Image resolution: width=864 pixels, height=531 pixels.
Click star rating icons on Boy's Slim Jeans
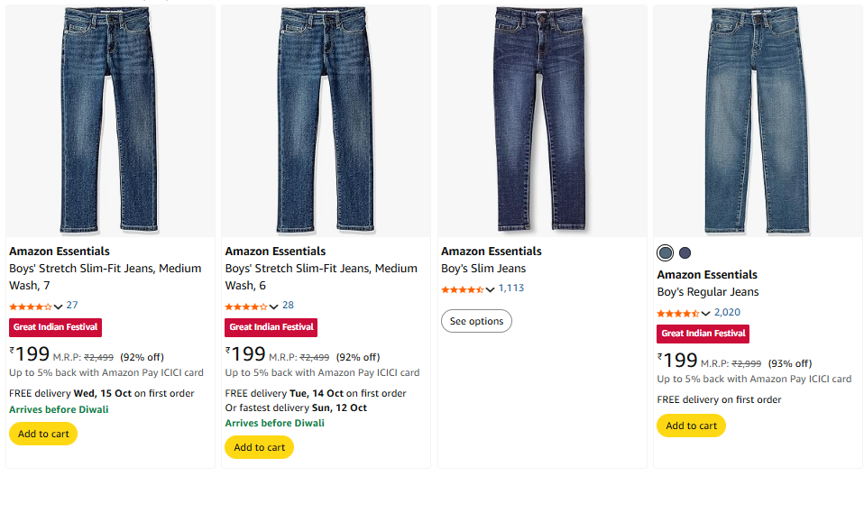click(462, 289)
